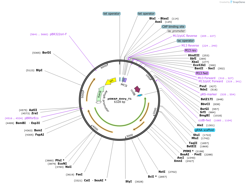Select the small cyan gRNA scaffold arrow
The image size is (246, 186).
(x=140, y=95)
